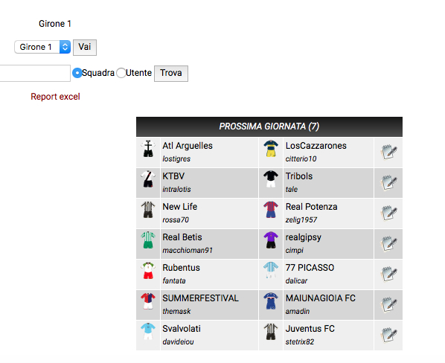The height and width of the screenshot is (363, 445).
Task: Select the Utente radio button
Action: tap(121, 73)
